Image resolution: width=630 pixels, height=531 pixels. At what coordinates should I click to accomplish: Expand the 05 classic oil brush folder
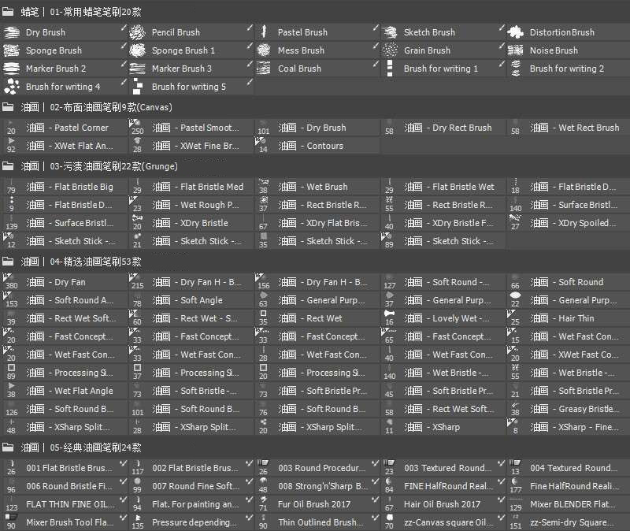pyautogui.click(x=9, y=447)
